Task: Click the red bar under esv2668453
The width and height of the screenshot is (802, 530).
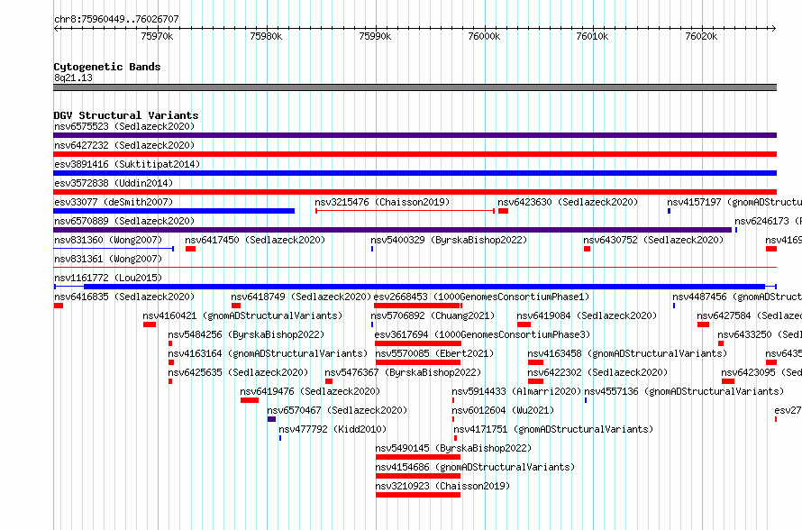Action: pyautogui.click(x=418, y=306)
